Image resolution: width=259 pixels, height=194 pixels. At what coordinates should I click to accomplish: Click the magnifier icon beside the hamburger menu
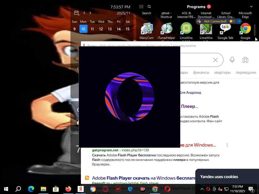pyautogui.click(x=149, y=7)
